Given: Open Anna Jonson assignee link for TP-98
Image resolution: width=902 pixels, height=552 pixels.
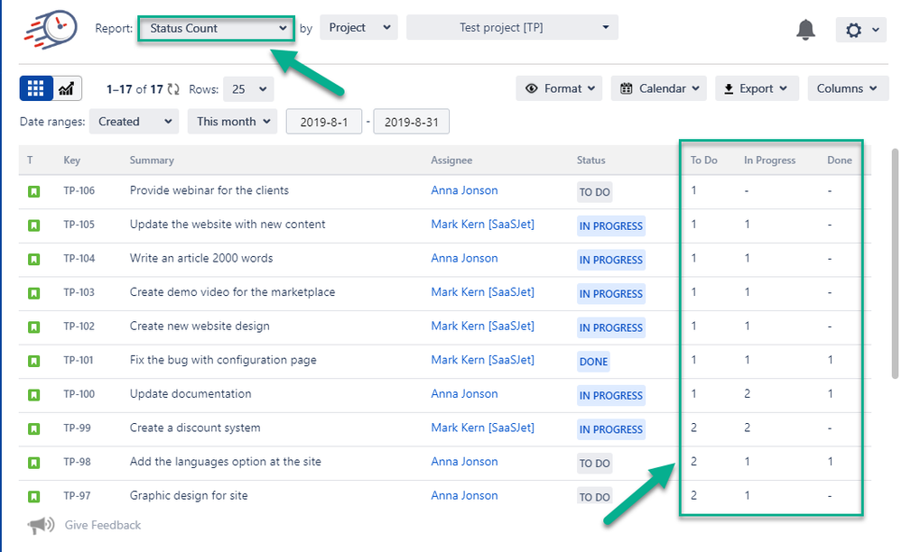Looking at the screenshot, I should click(x=465, y=461).
